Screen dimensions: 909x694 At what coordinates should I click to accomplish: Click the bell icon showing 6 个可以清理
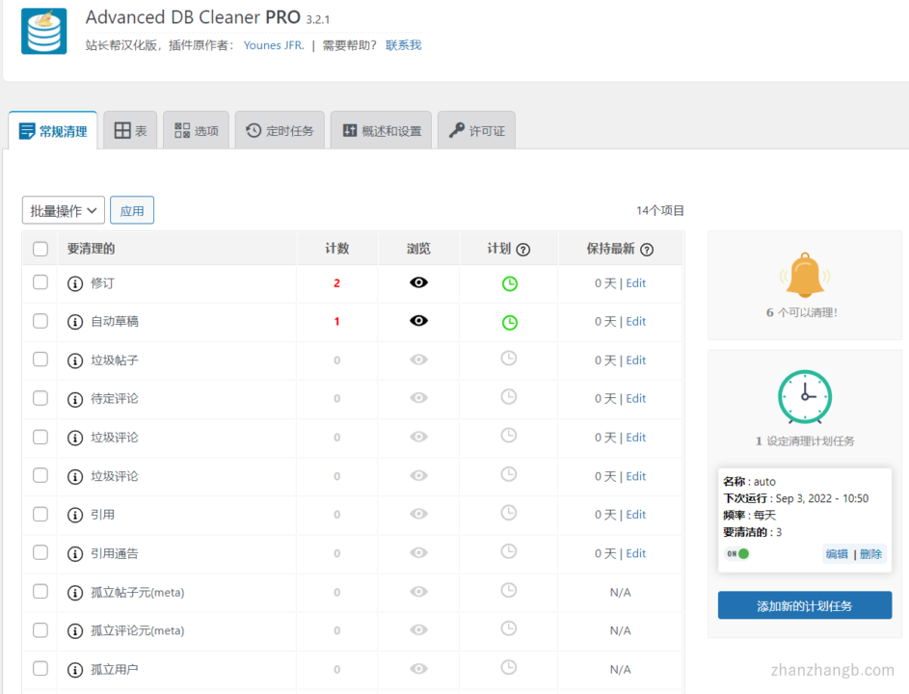point(804,275)
